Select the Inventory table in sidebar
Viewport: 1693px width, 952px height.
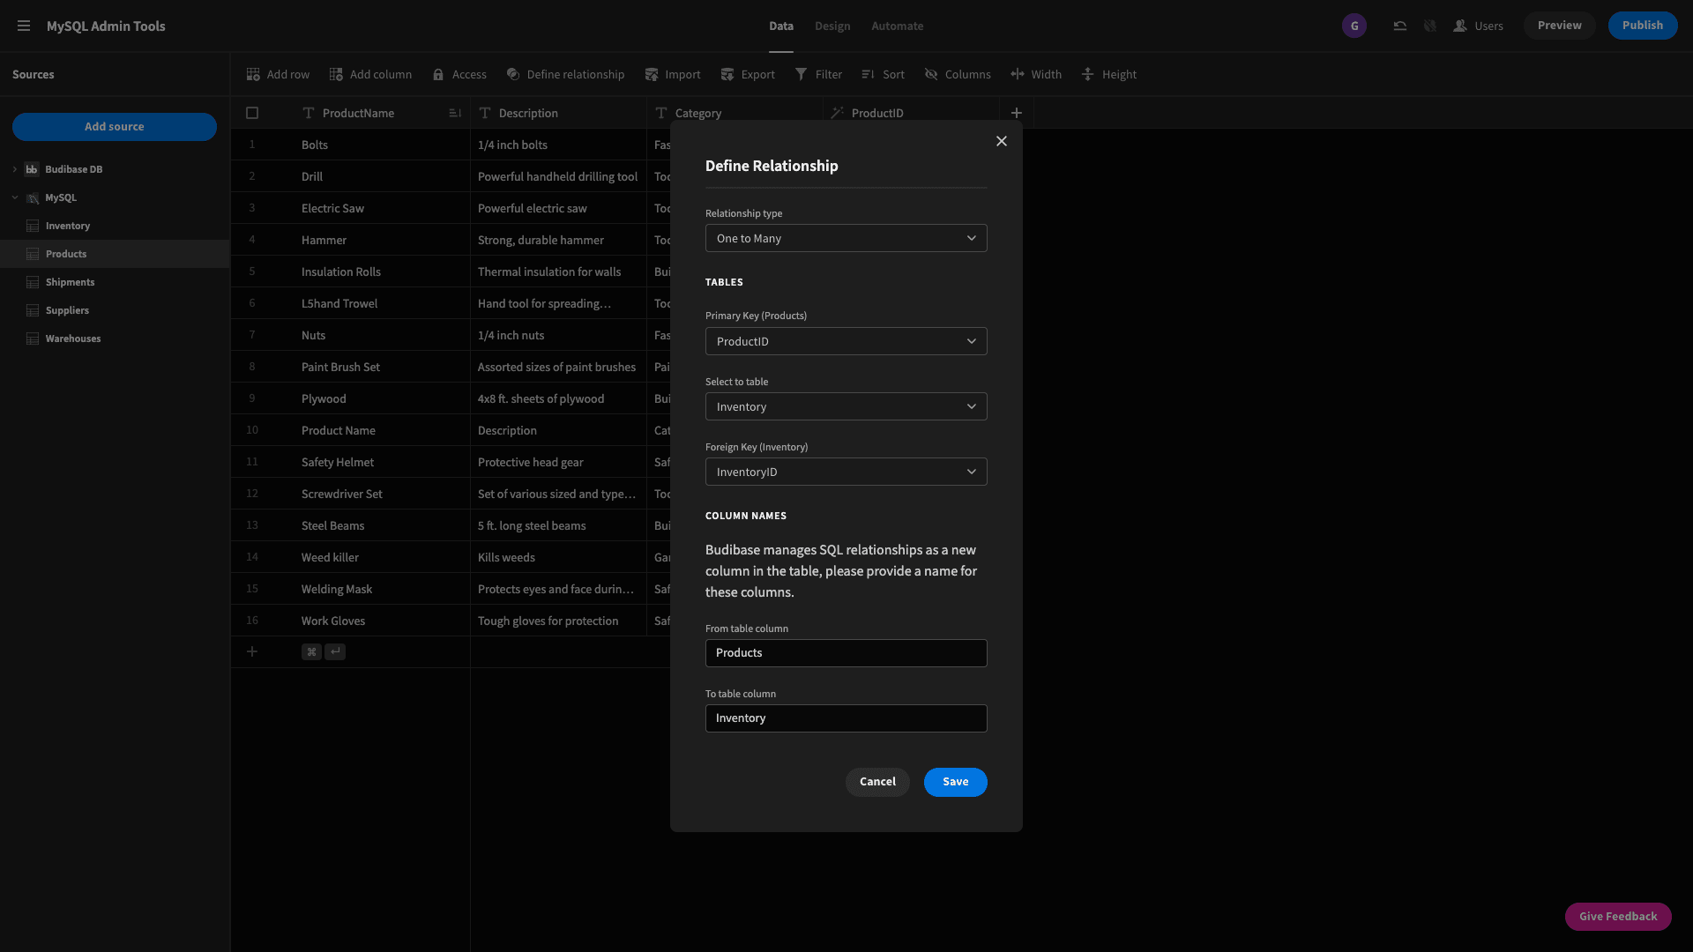67,226
